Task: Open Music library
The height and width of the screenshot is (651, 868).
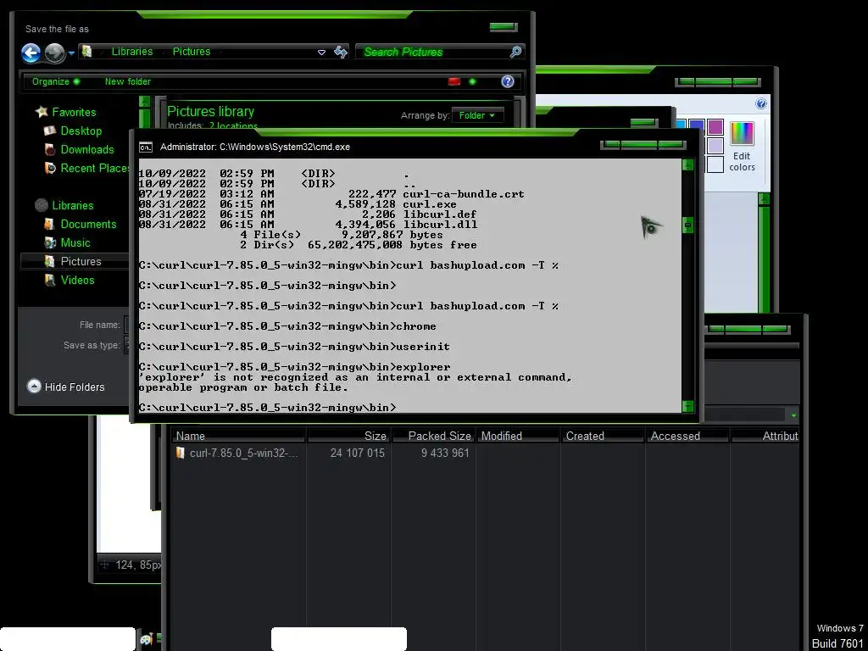Action: pos(75,242)
